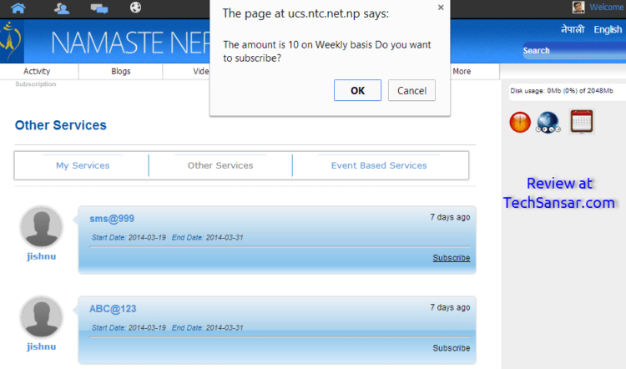Open the Videos menu item
Viewport: 626px width, 369px height.
[x=201, y=71]
